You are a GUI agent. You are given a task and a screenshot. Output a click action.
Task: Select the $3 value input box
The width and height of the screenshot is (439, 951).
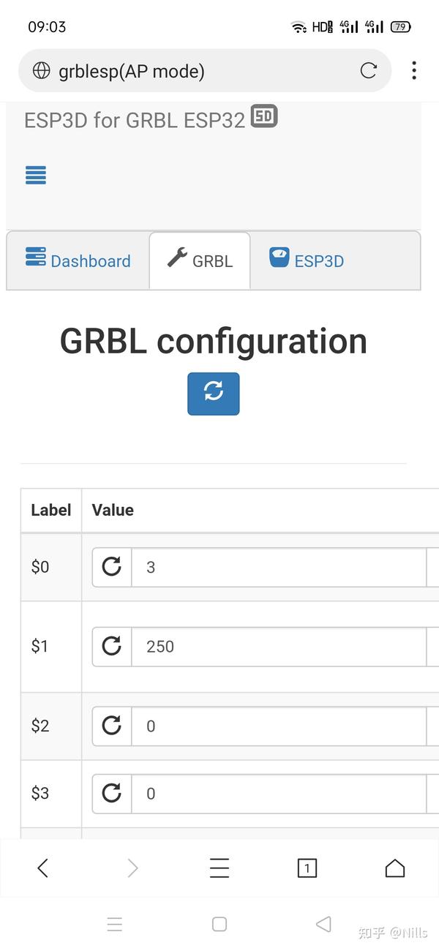(278, 793)
